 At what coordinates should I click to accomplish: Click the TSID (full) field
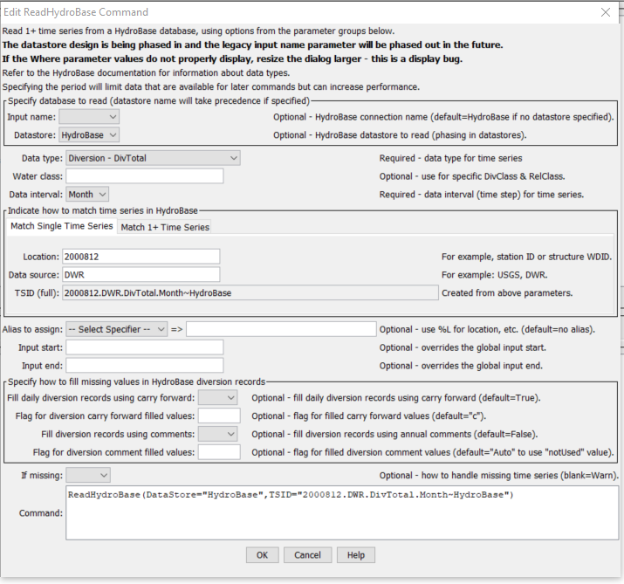point(249,293)
